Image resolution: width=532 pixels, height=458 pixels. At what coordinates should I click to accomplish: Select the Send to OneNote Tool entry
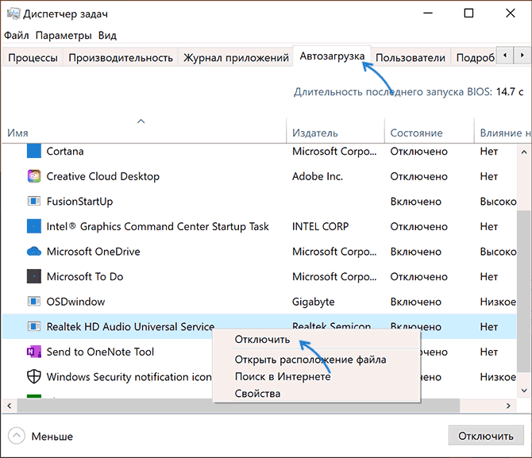coord(100,352)
